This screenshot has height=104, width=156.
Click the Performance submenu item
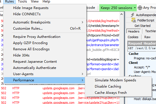coord(45,80)
